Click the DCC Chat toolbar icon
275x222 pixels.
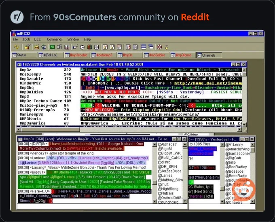[112, 47]
